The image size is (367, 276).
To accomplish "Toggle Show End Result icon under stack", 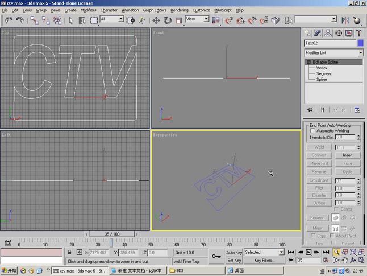I will pos(323,110).
